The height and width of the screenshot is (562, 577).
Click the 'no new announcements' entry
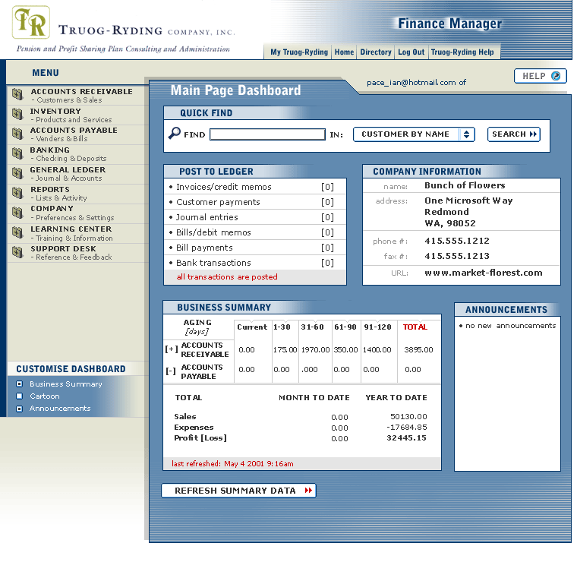coord(510,326)
